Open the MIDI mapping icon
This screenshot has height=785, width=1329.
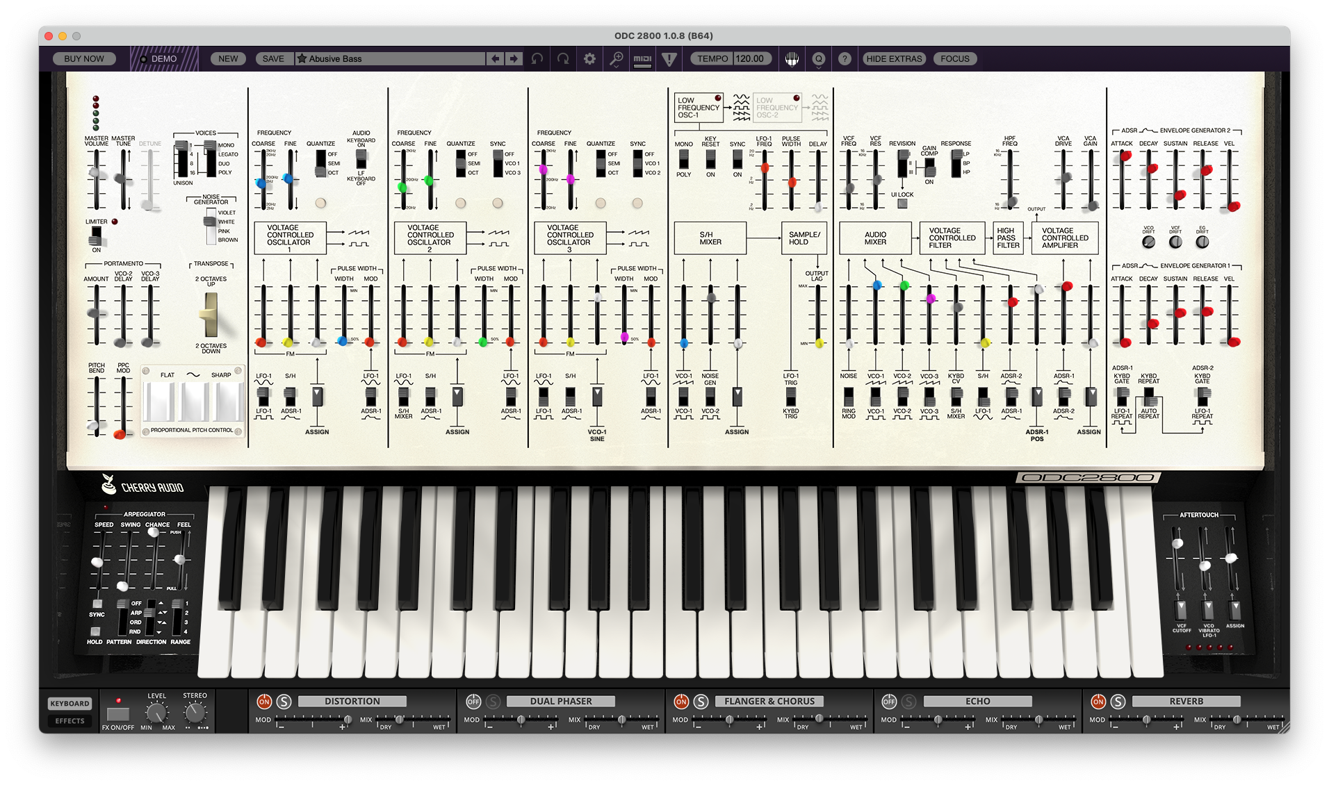point(642,59)
